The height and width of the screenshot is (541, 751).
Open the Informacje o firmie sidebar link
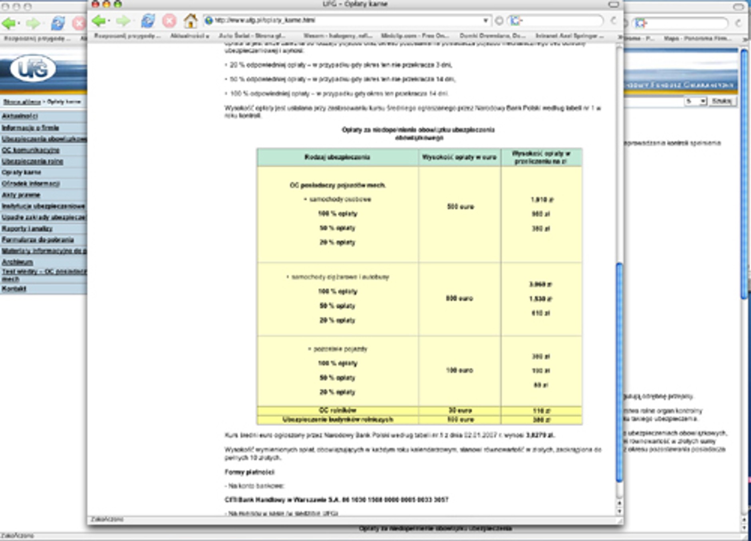click(30, 128)
